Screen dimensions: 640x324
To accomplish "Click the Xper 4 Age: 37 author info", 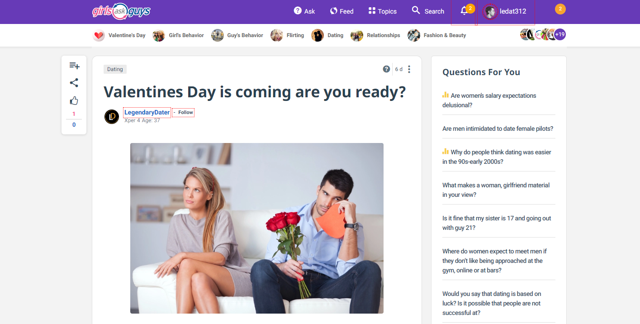I will 142,121.
